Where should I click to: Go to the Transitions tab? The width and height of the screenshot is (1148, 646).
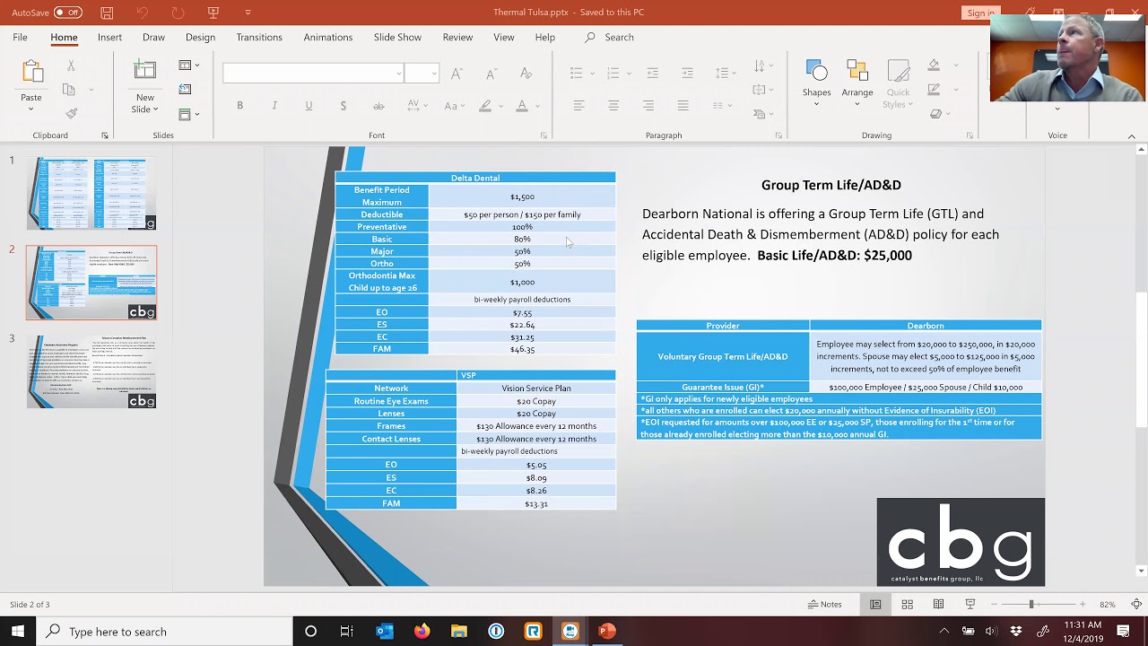pyautogui.click(x=259, y=37)
